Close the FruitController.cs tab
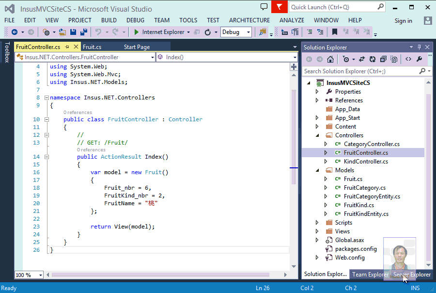436x293 pixels. click(76, 47)
